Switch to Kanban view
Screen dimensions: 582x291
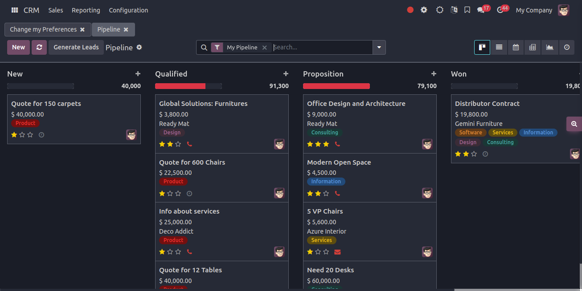(482, 47)
